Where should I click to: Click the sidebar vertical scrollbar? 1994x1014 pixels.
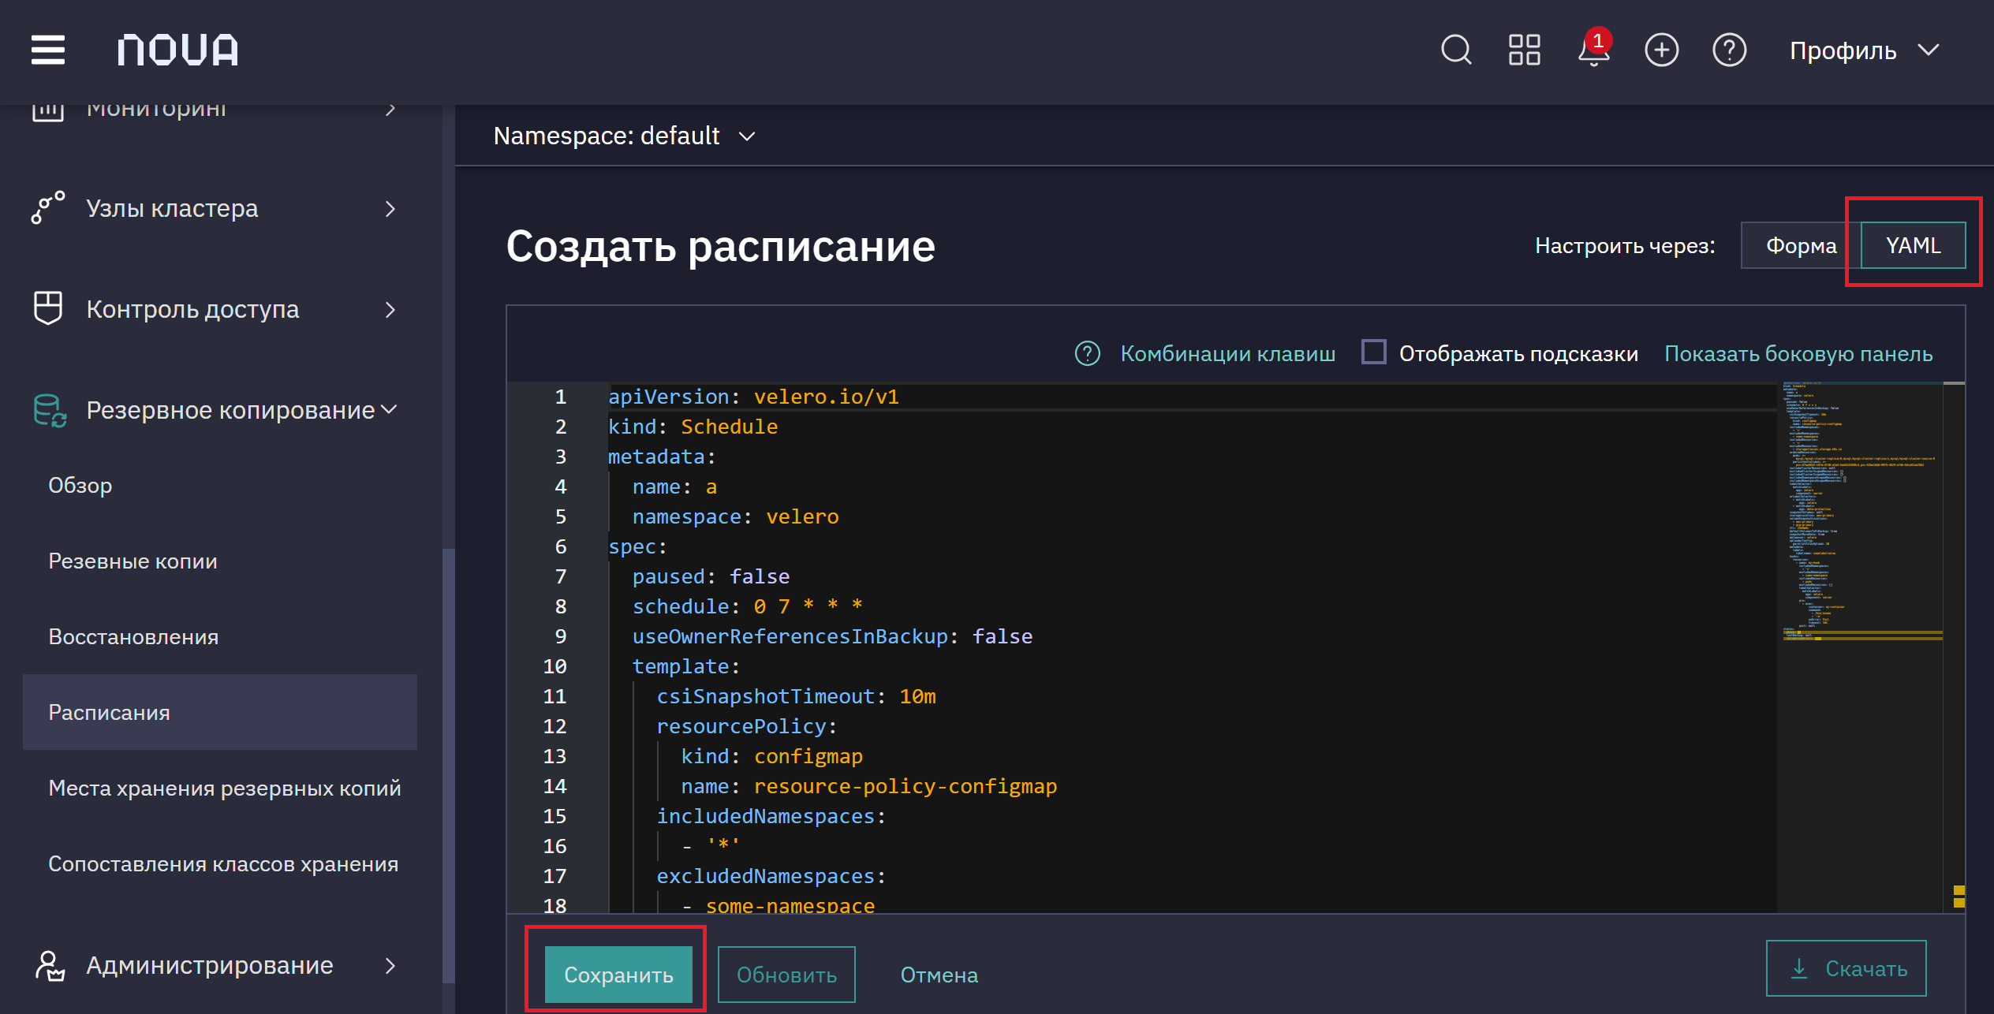(x=448, y=765)
